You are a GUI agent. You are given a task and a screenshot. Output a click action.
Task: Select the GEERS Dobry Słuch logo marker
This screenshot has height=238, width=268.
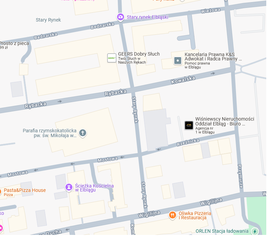tap(112, 58)
